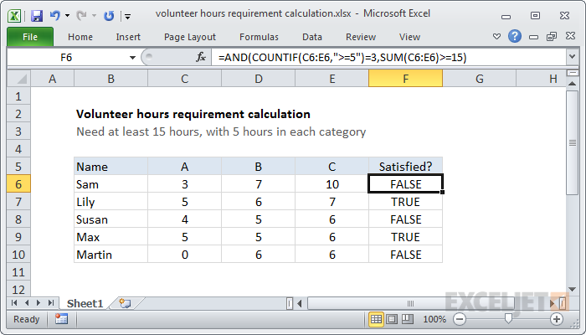Switch to the Home ribbon tab
Screen dimensions: 586x335
[80, 37]
